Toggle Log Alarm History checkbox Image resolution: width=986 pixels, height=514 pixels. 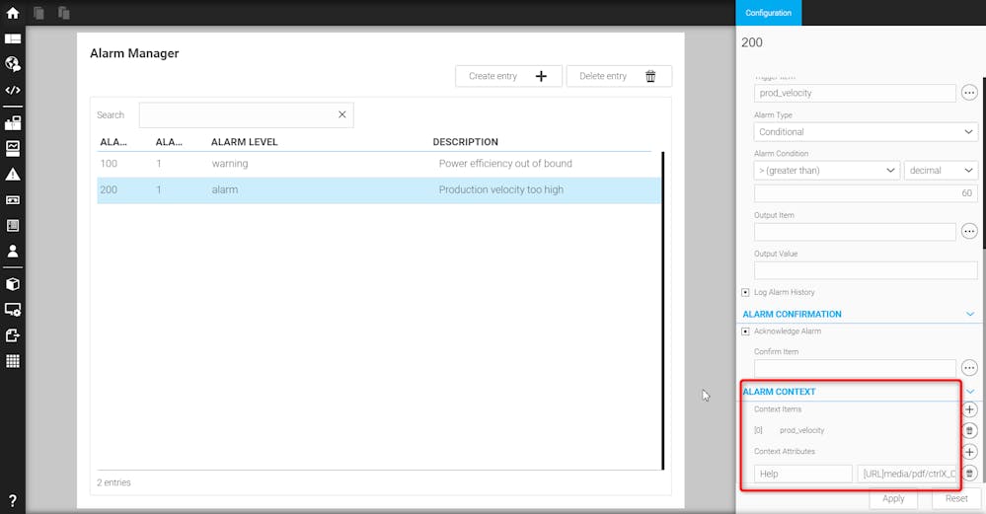point(745,292)
